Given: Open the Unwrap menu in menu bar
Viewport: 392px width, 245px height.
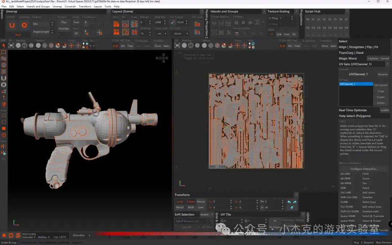Looking at the screenshot, I should click(57, 7).
